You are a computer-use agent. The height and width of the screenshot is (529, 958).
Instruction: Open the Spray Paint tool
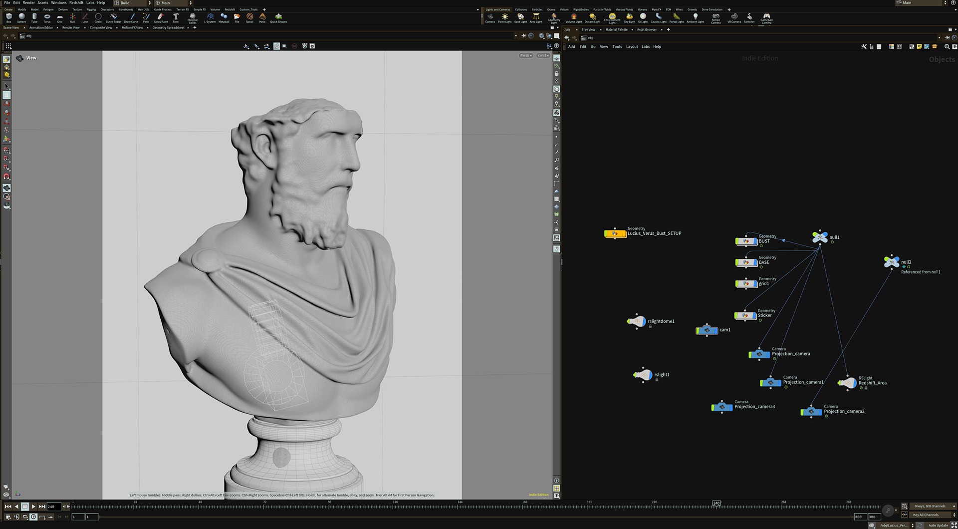pos(161,18)
